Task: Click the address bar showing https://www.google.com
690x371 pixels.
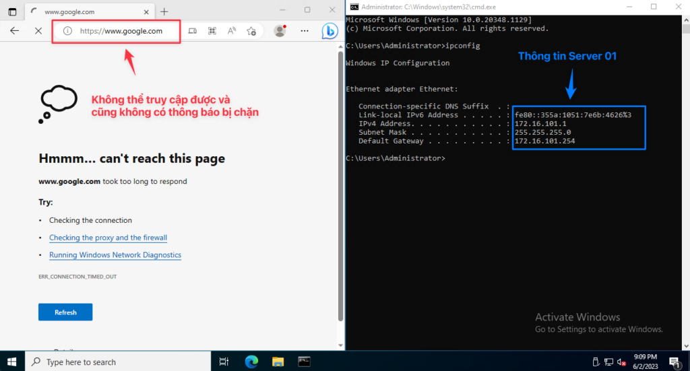Action: pos(121,31)
